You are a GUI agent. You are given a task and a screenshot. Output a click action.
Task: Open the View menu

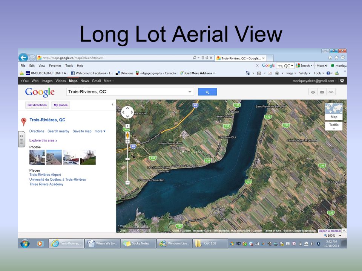tap(42, 65)
